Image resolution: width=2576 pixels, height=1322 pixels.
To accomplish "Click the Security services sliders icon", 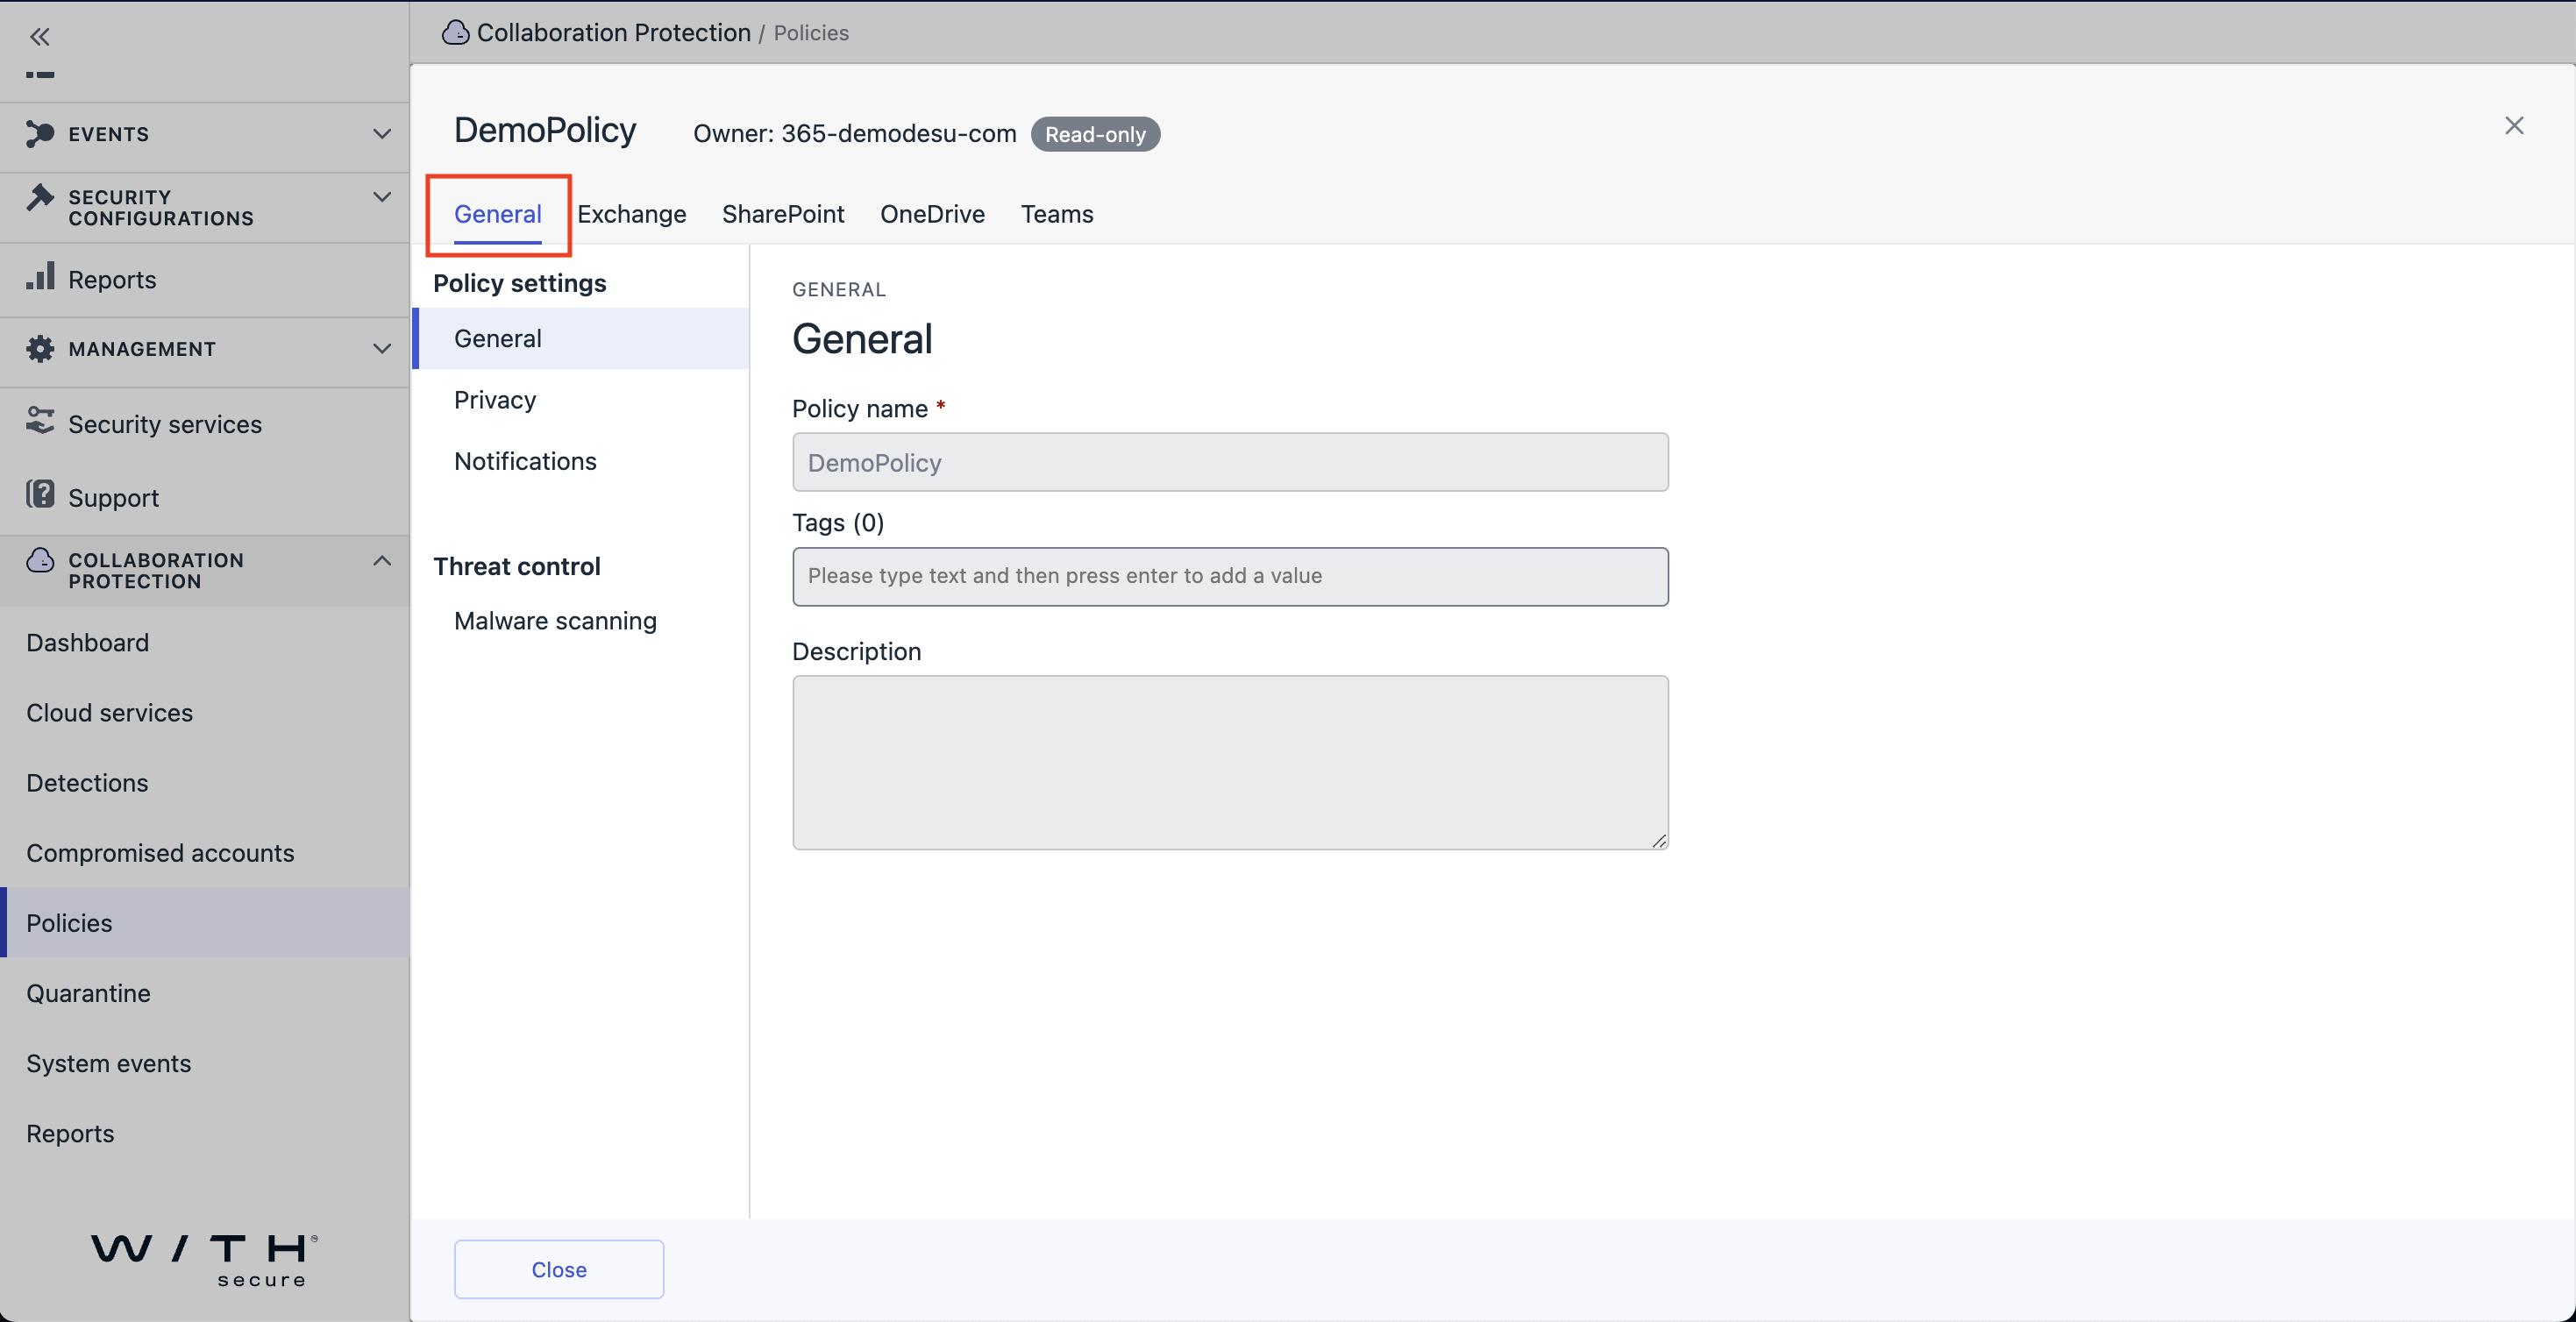I will click(x=40, y=421).
